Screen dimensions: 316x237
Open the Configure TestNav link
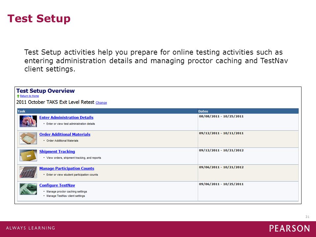pyautogui.click(x=57, y=185)
